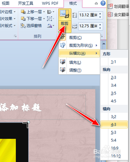Click the fit crop icon
Image resolution: width=130 pixels, height=162 pixels.
coord(63,70)
